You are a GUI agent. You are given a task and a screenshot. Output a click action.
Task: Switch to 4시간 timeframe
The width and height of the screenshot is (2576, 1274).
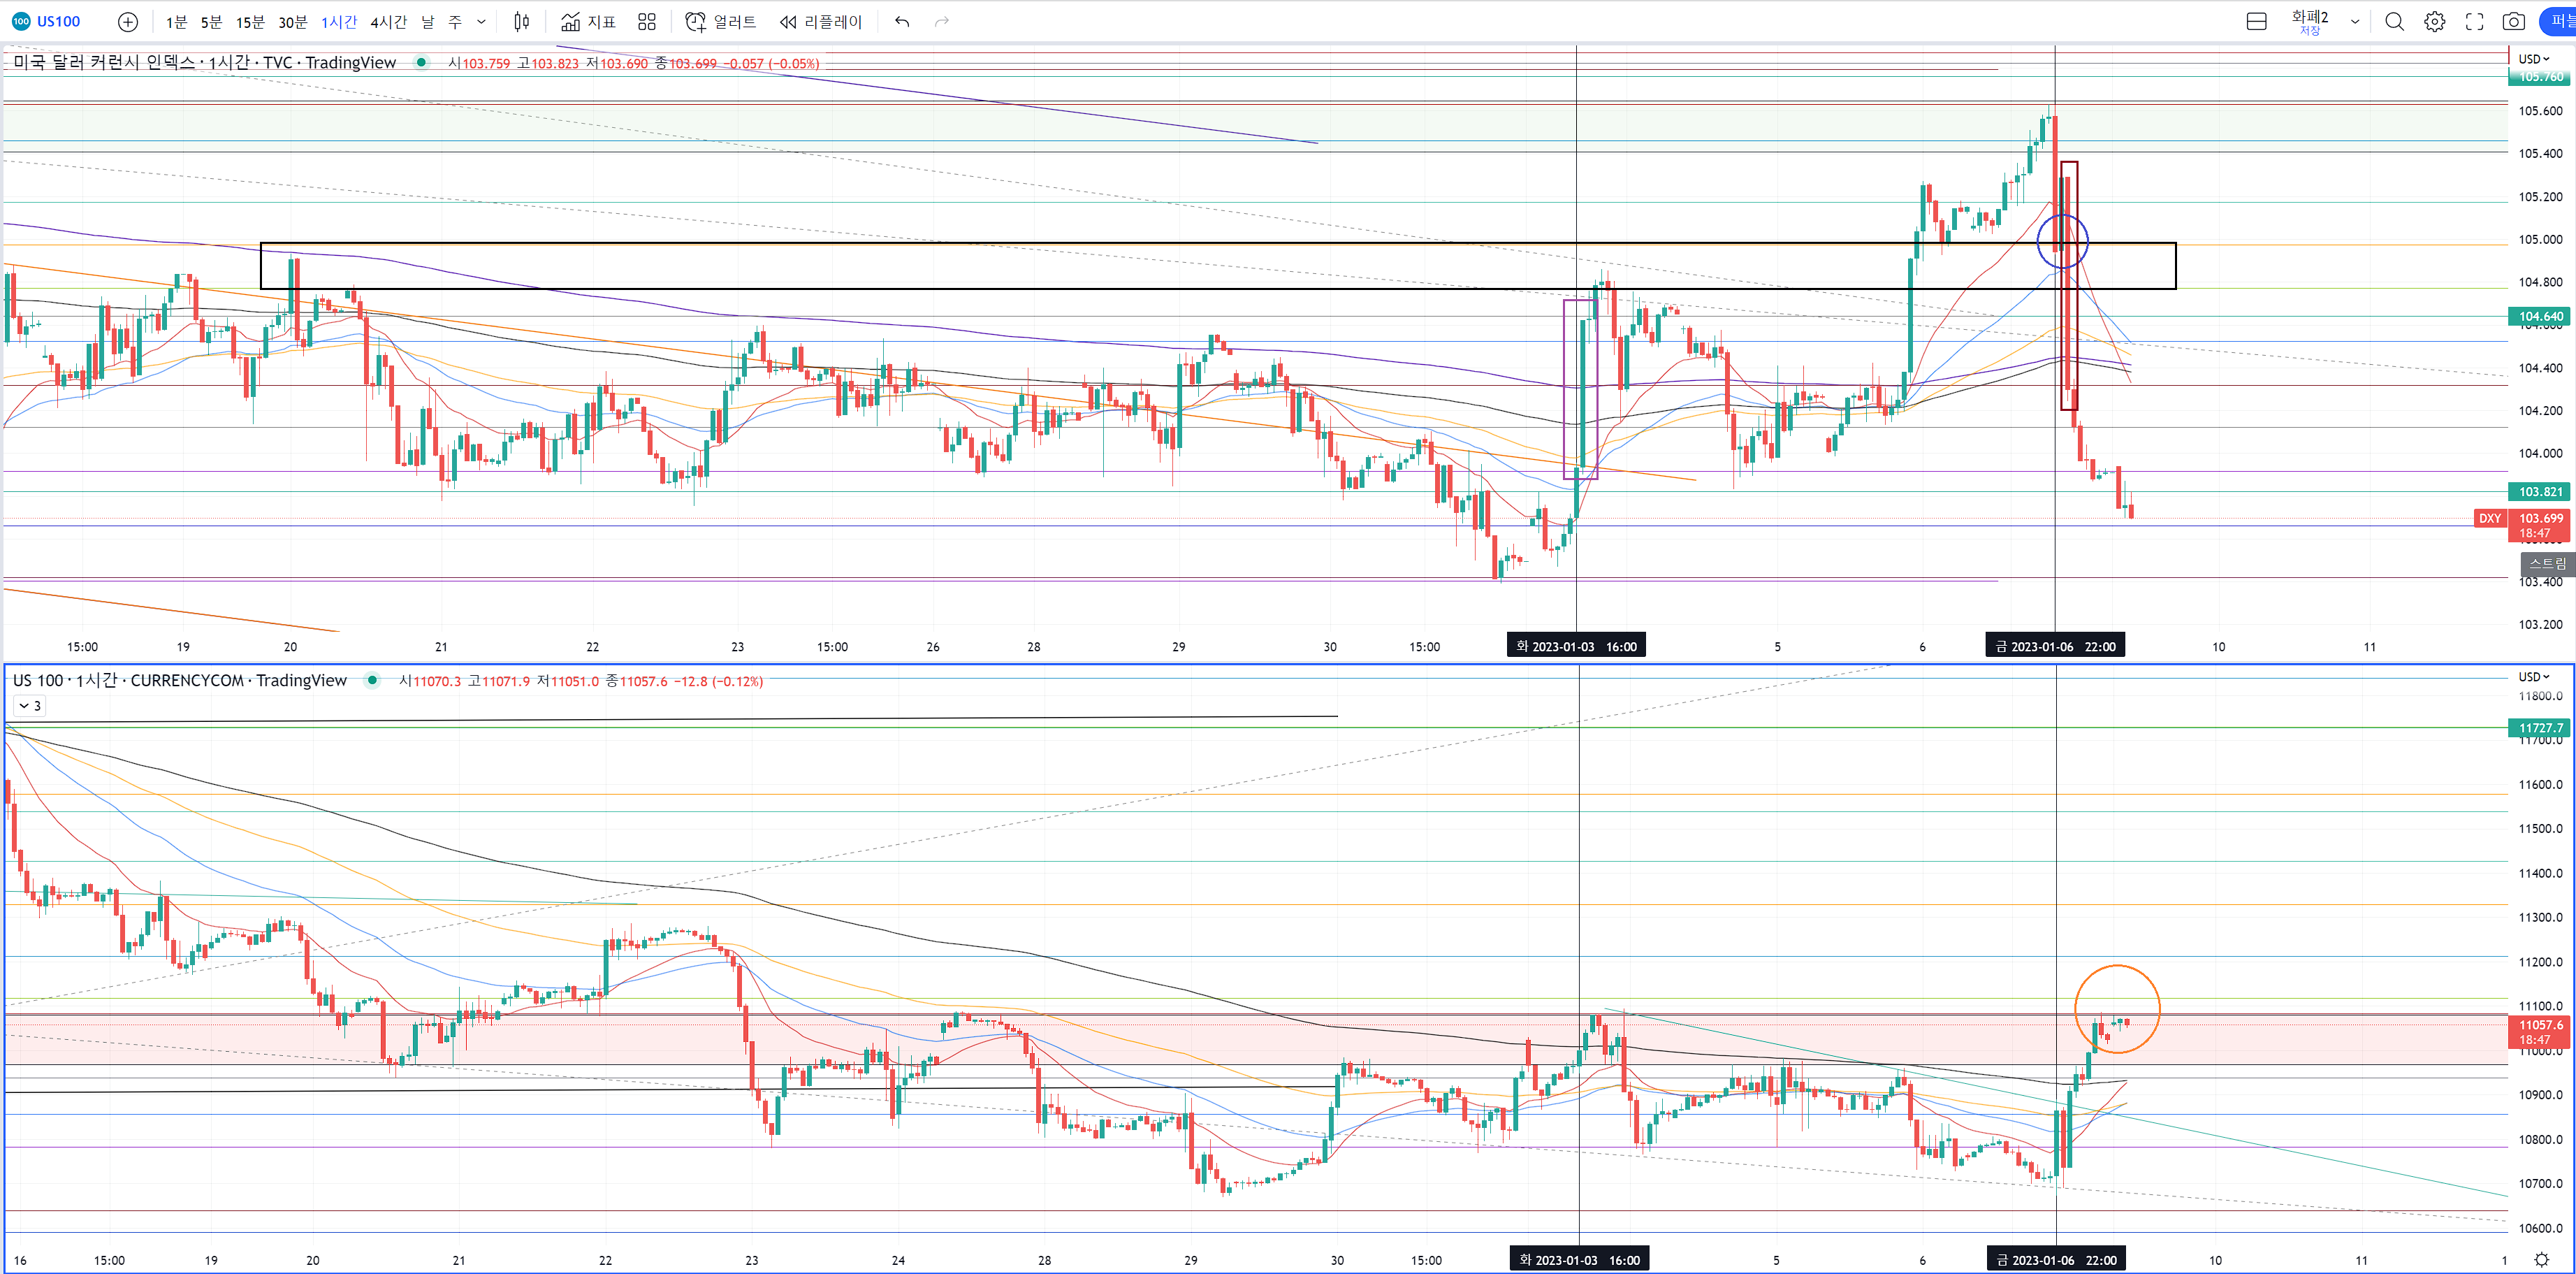388,22
